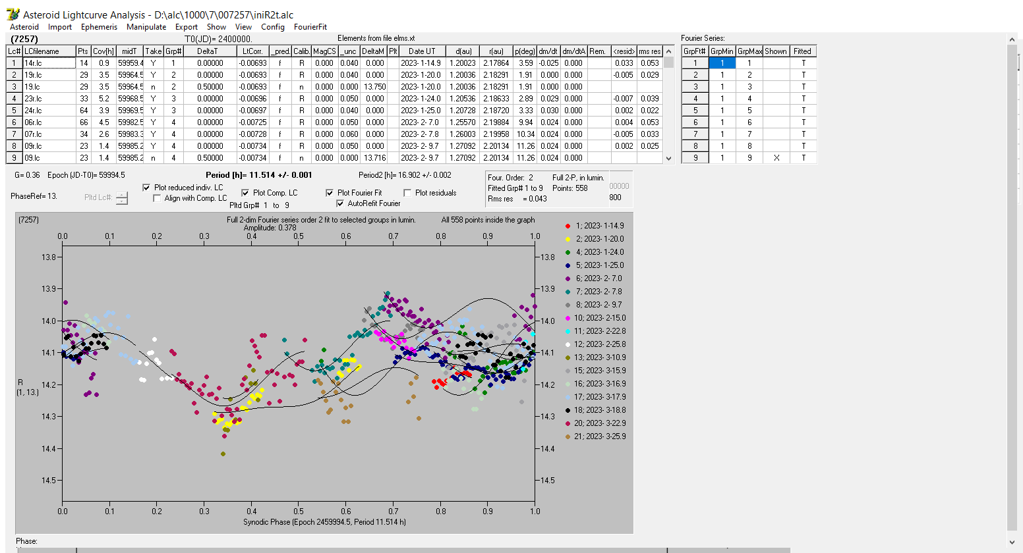Click legend entry 18; 2023- 3-18.8
1023x553 pixels.
pos(600,410)
